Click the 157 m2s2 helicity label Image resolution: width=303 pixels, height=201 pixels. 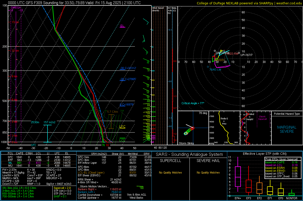pos(50,122)
